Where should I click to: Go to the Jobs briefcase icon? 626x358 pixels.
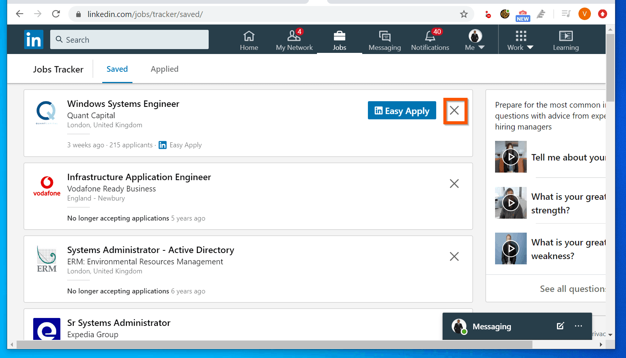(x=340, y=40)
